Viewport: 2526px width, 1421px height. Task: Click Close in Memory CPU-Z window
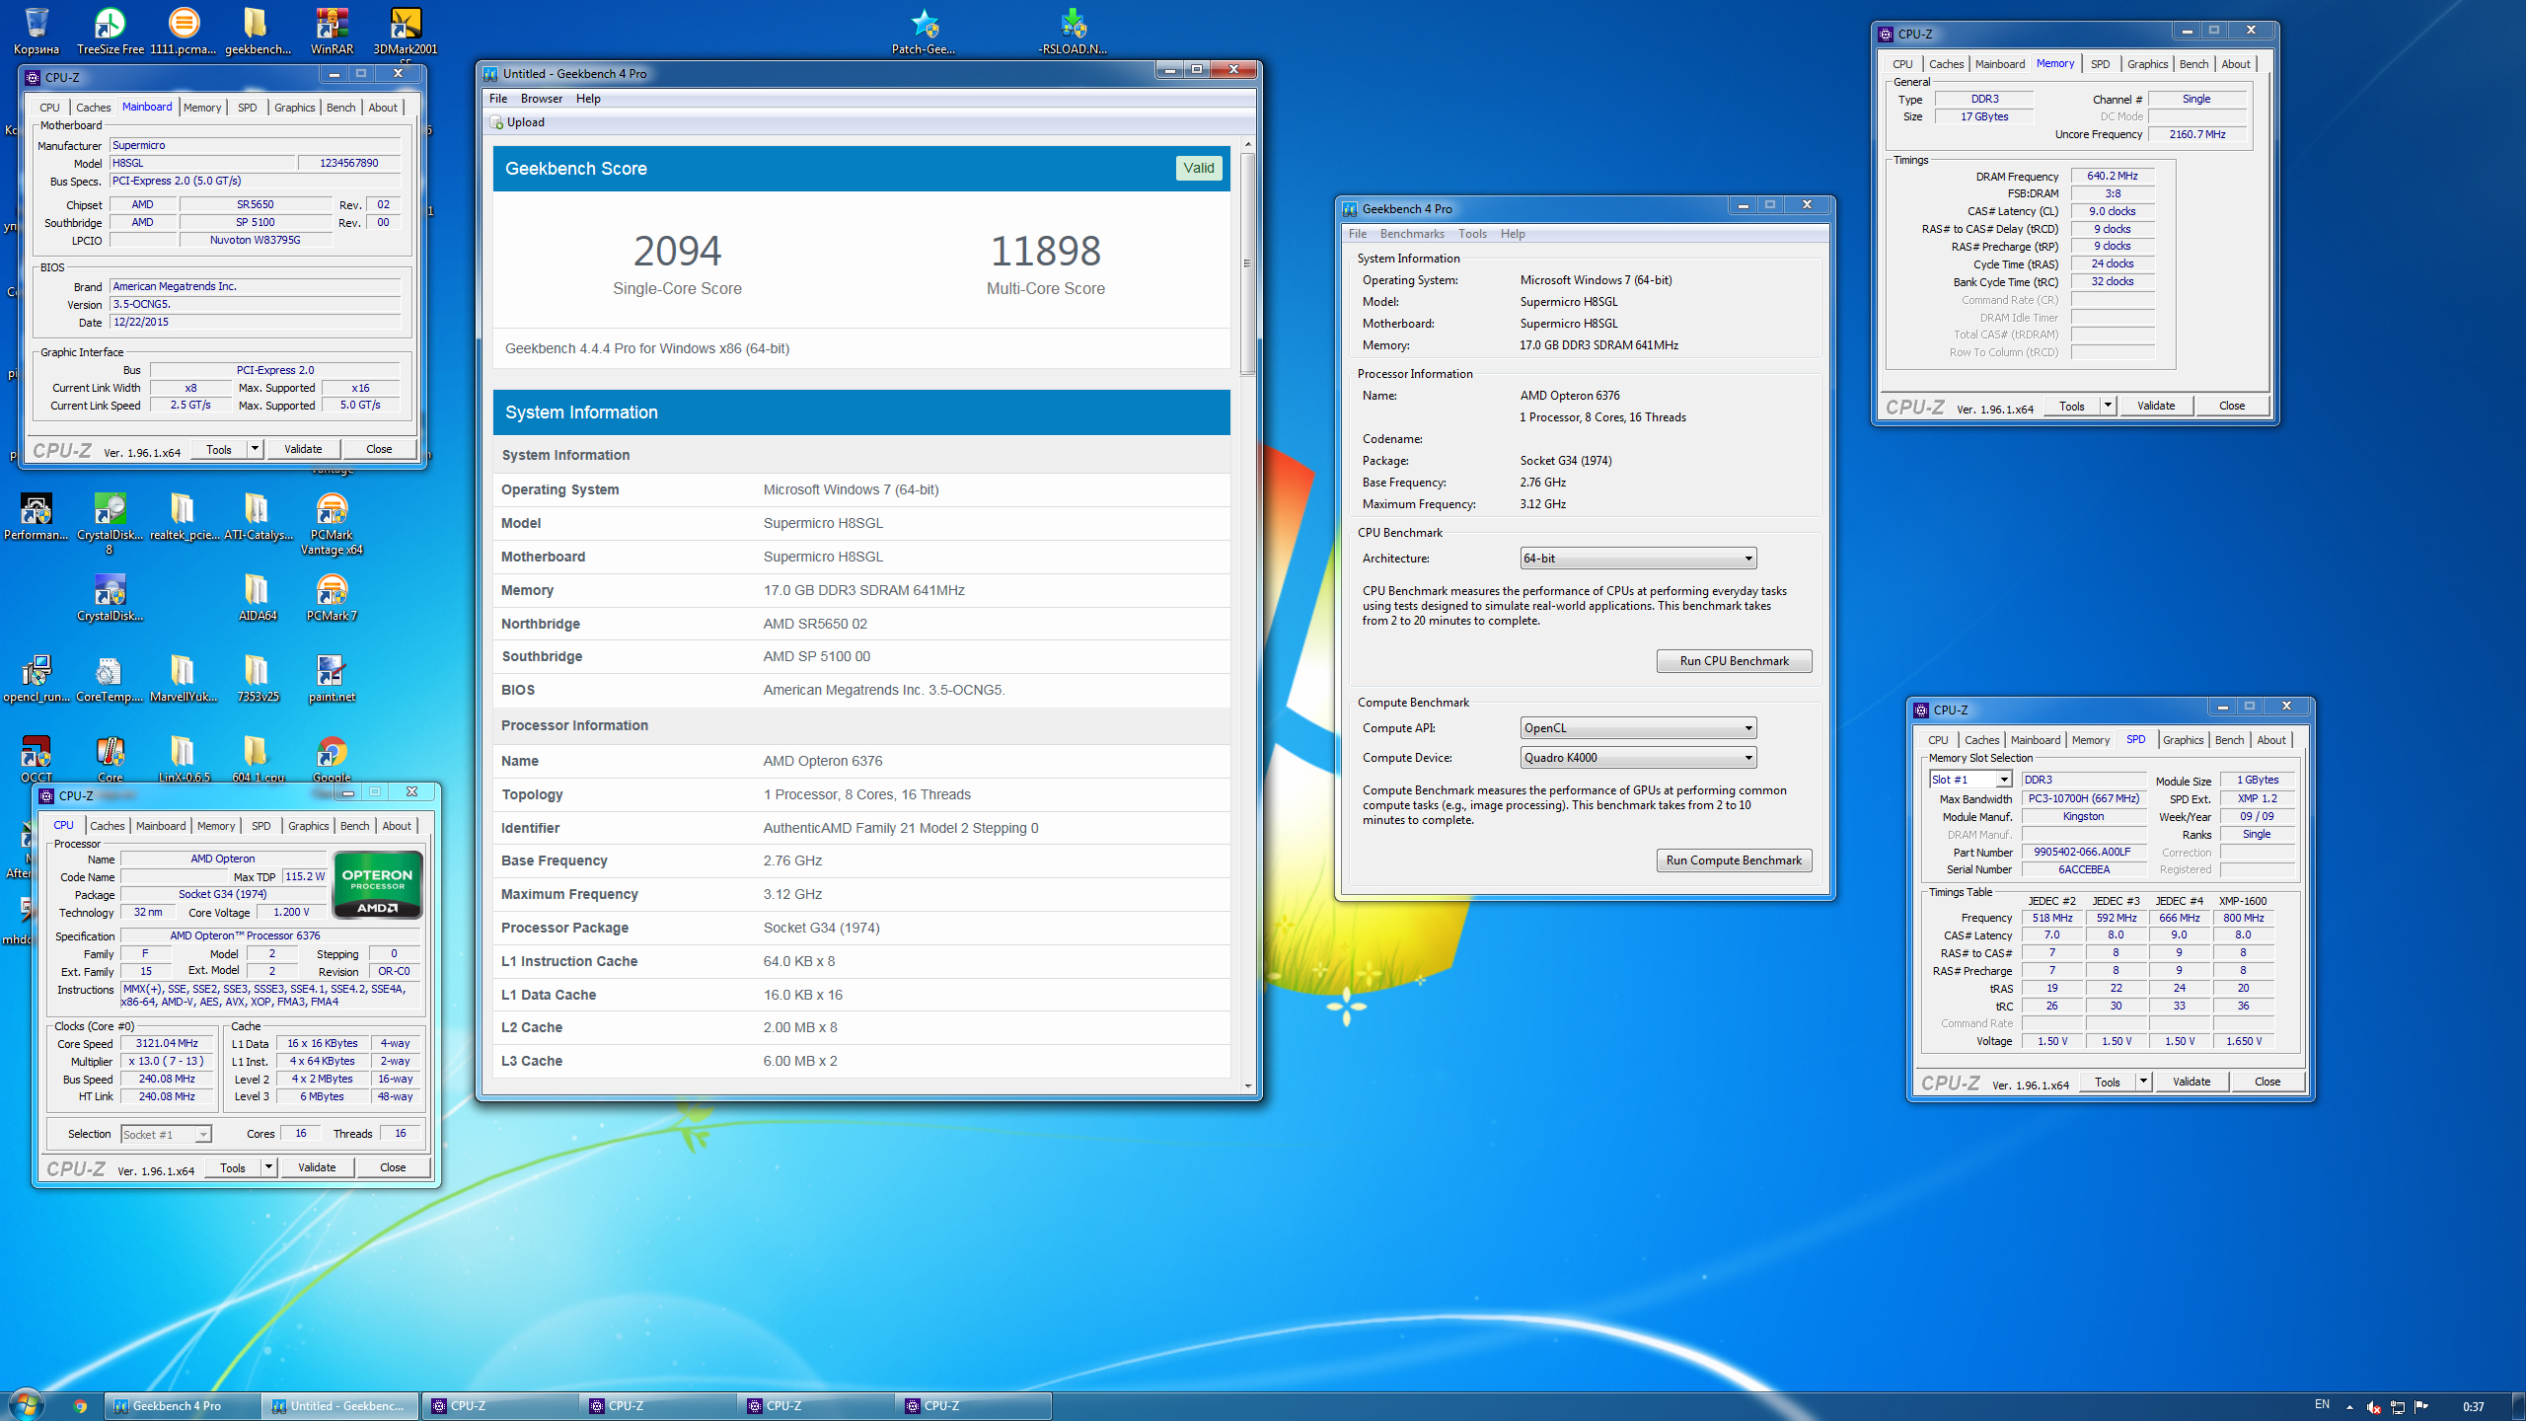[x=2232, y=406]
